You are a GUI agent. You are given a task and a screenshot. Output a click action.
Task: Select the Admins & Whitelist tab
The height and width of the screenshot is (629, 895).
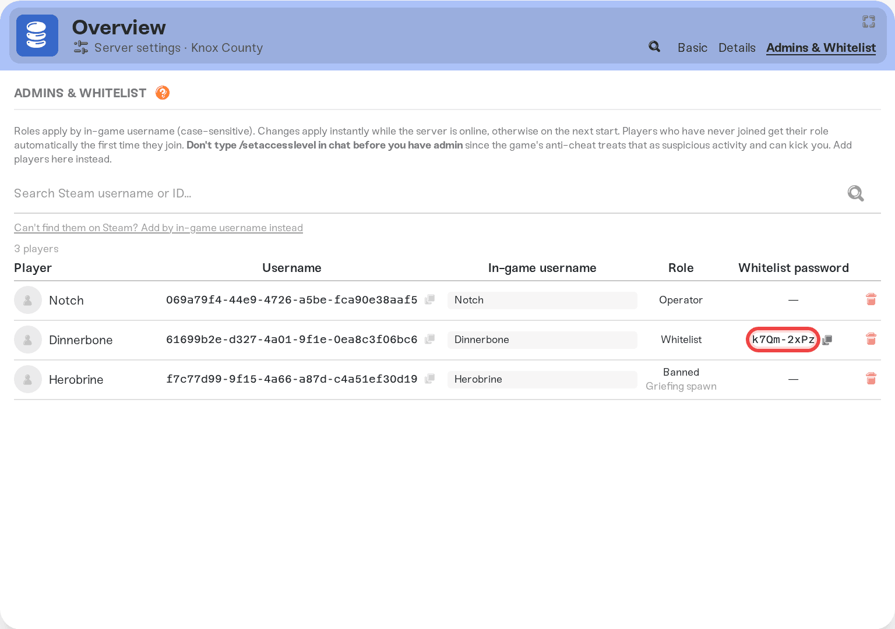[x=820, y=48]
